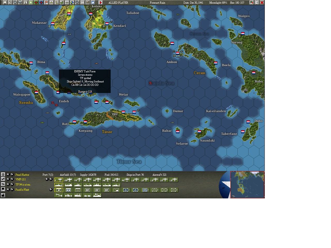
Task: Click the 'Date: Dec 30, 1941' text
Action: [x=193, y=3]
